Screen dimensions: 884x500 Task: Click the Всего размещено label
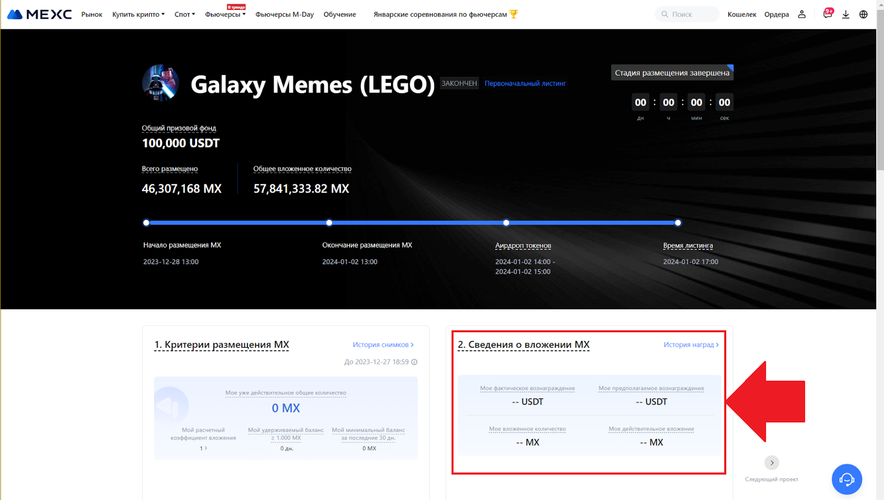[x=170, y=169]
